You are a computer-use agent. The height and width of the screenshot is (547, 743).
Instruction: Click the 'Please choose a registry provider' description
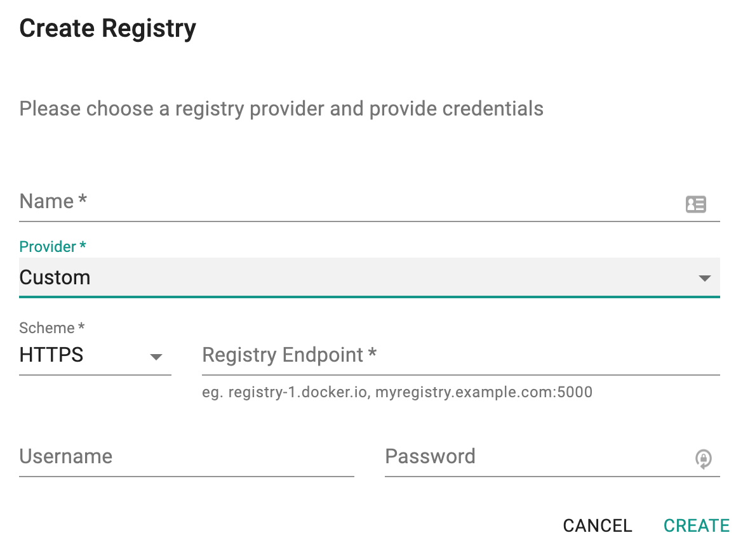(x=281, y=109)
